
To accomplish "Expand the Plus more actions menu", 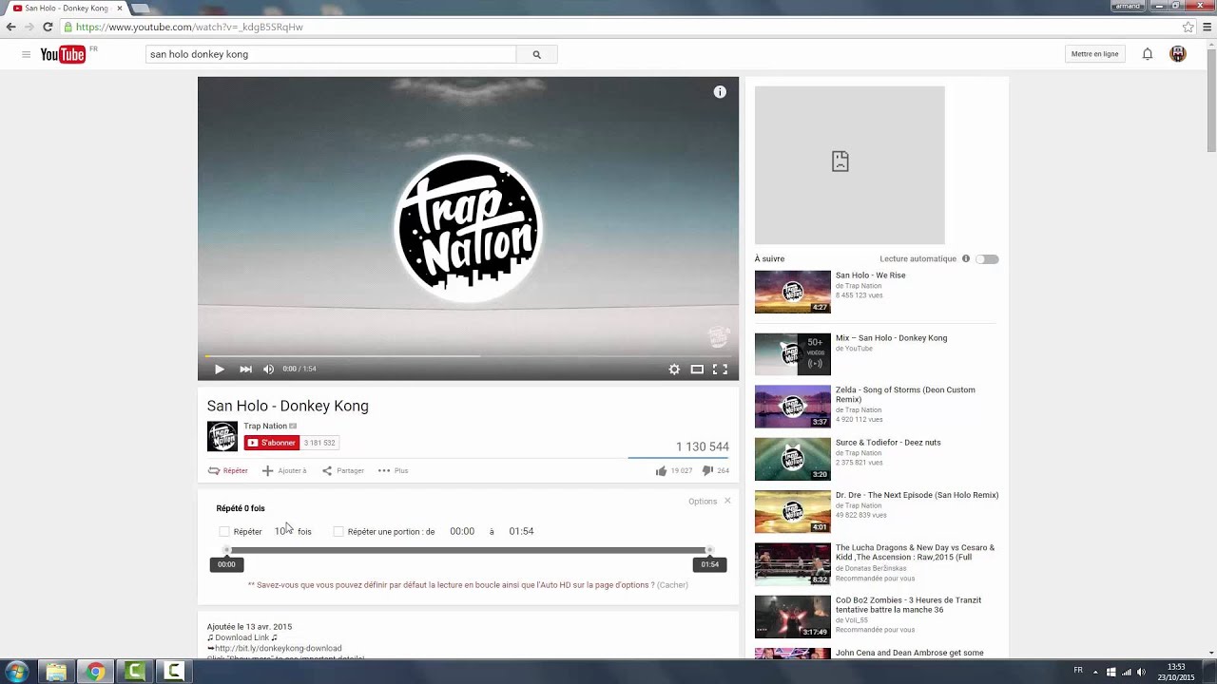I will coord(393,470).
